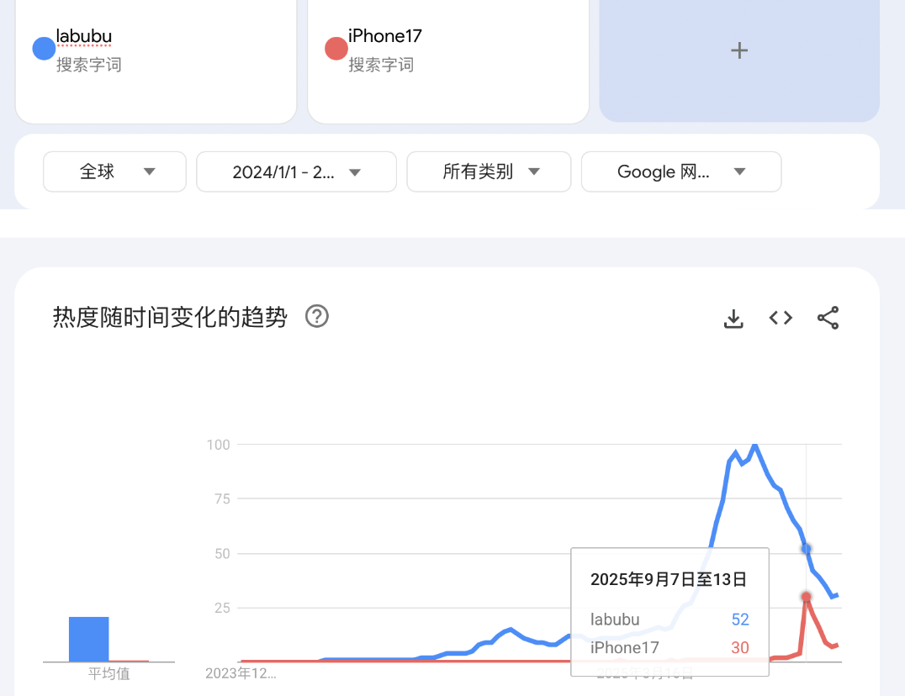
Task: Click the blue color dot for labubu
Action: 44,49
